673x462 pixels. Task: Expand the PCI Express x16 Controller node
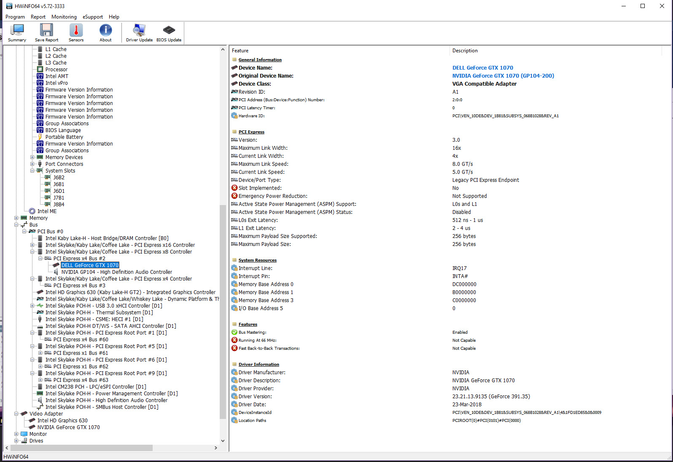tap(32, 245)
